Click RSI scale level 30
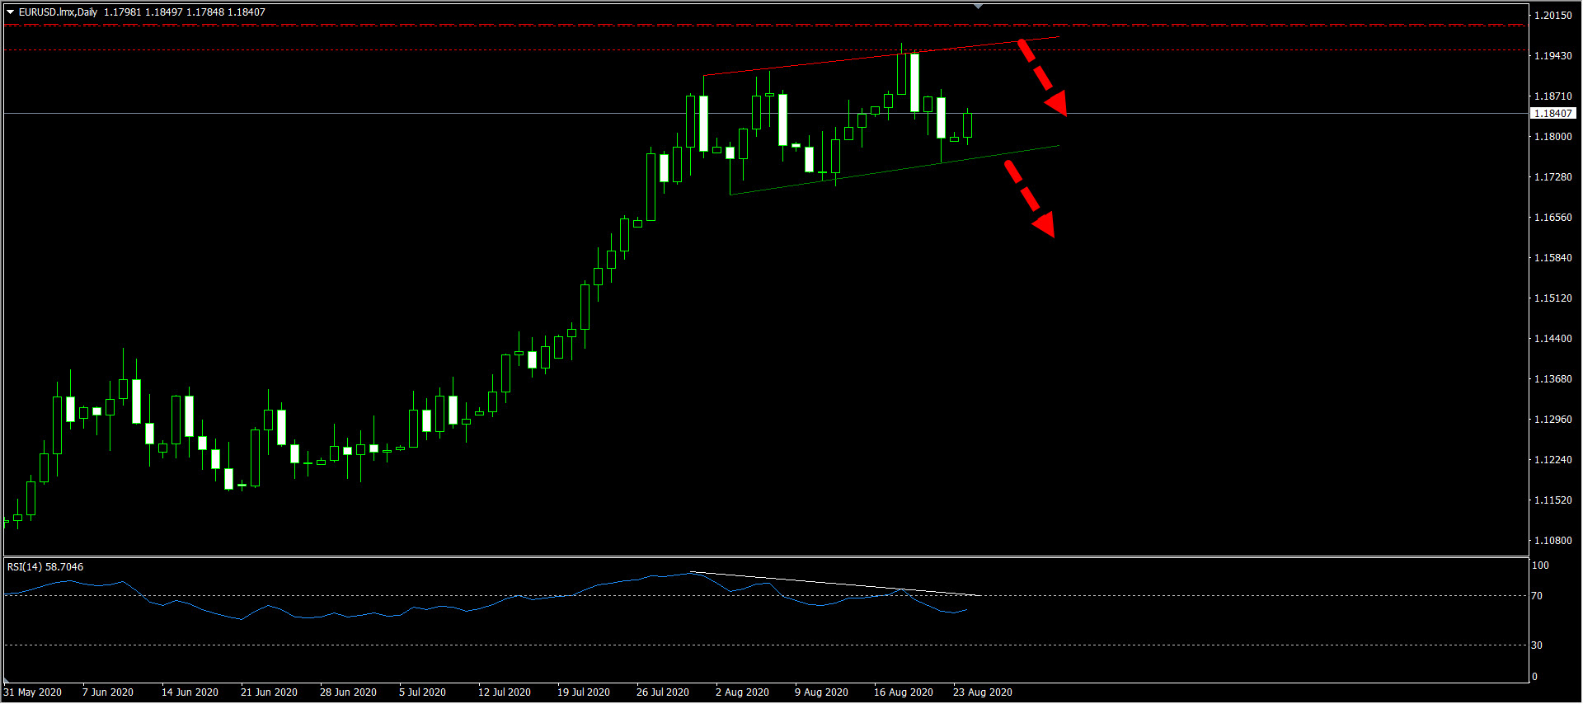The height and width of the screenshot is (704, 1583). [1537, 645]
